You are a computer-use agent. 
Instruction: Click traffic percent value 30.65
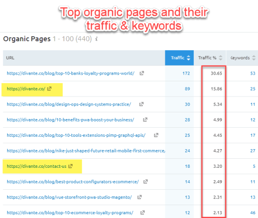point(216,73)
